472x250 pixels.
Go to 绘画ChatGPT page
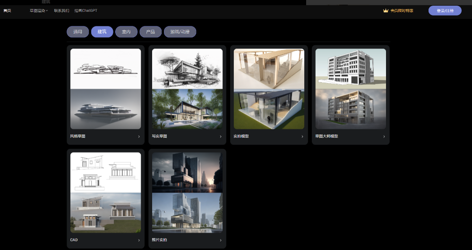pyautogui.click(x=86, y=10)
